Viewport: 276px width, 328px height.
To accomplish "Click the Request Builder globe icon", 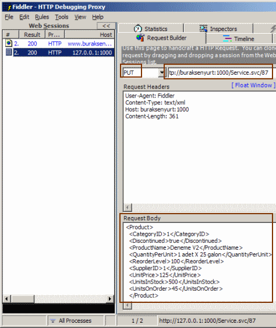I will coord(140,38).
